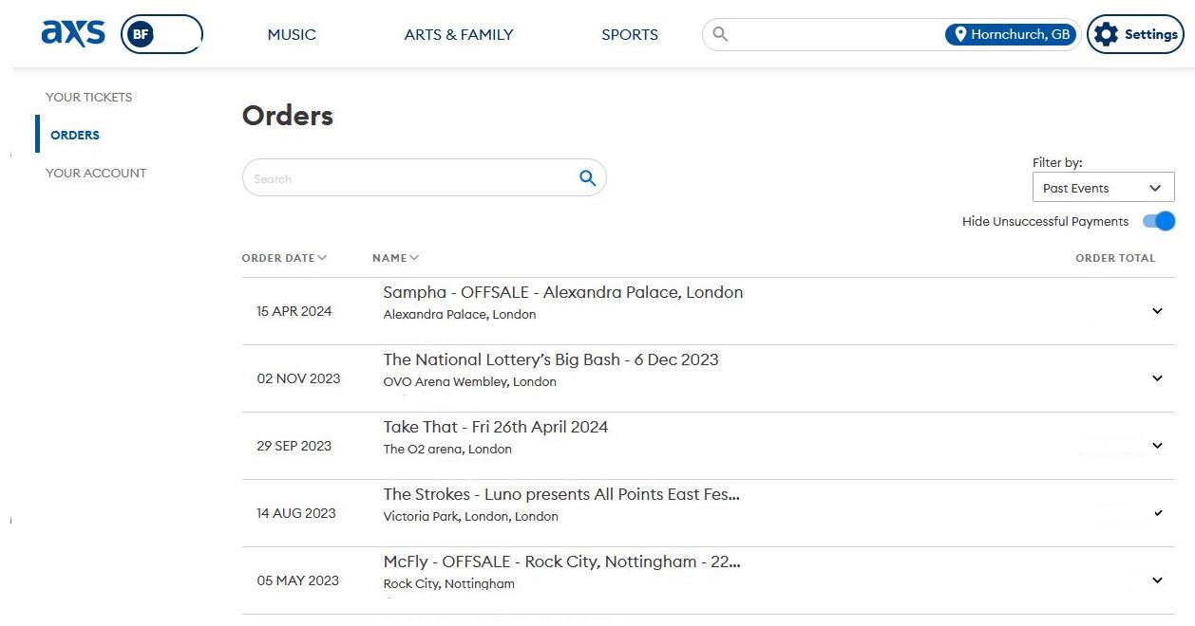Open Sampha - OFFSALE - Alexandra Palace order
Image resolution: width=1195 pixels, height=626 pixels.
pos(563,292)
